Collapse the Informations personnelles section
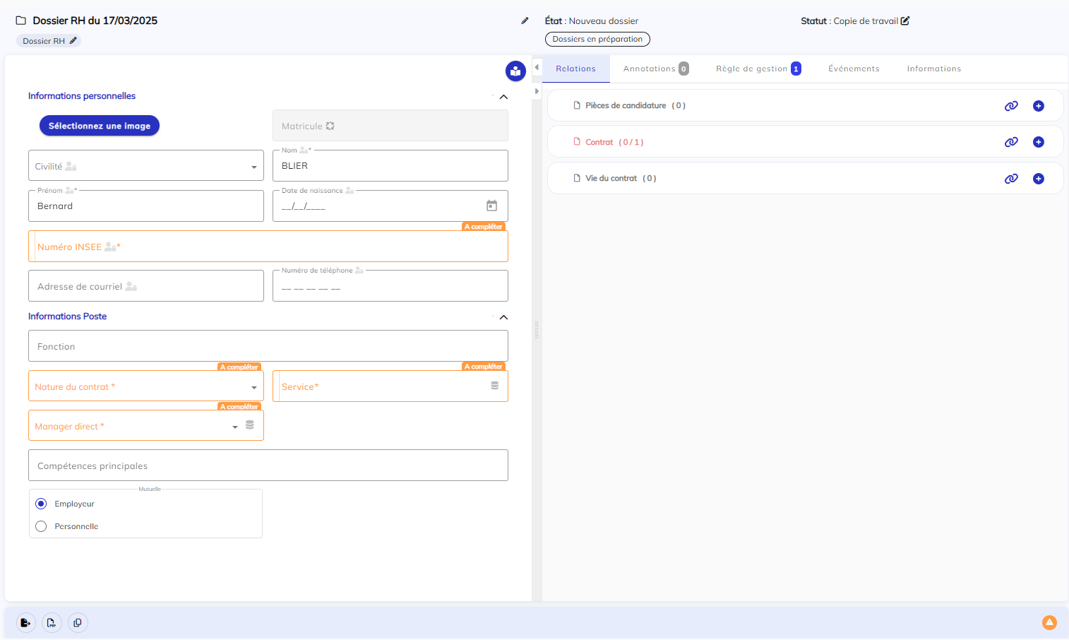Screen dimensions: 1069x640 pos(503,97)
